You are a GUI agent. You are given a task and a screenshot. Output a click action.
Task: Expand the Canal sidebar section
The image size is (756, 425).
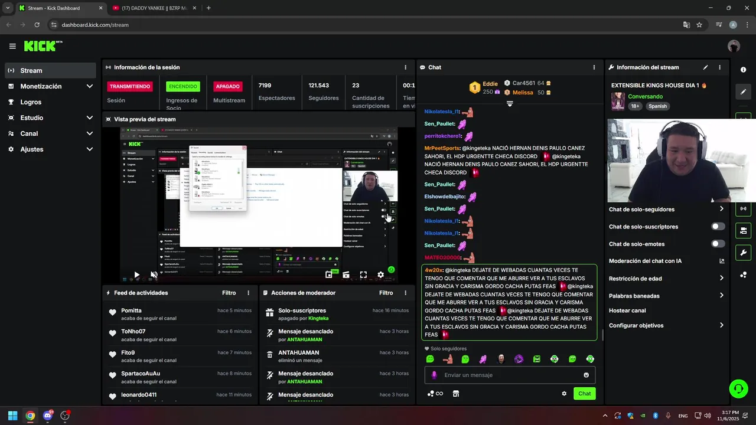click(90, 133)
